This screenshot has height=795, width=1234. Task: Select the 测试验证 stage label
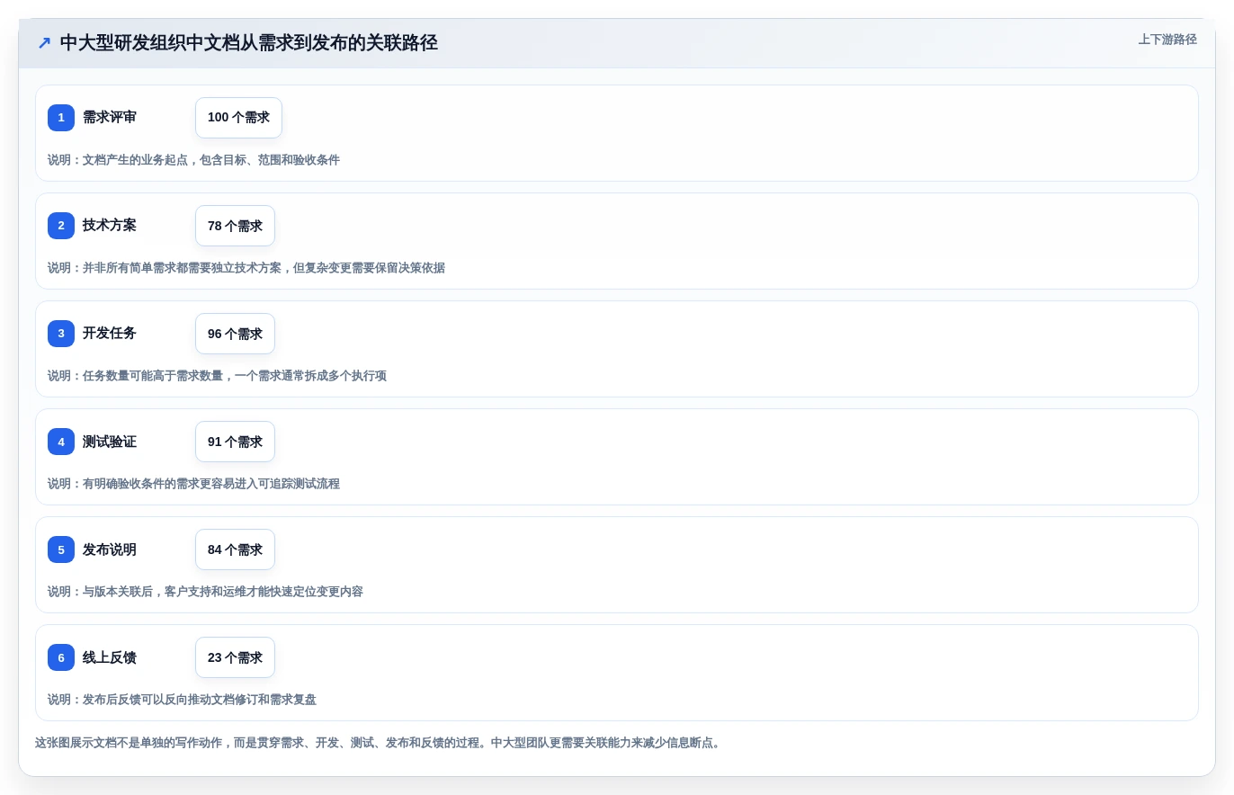pyautogui.click(x=110, y=442)
